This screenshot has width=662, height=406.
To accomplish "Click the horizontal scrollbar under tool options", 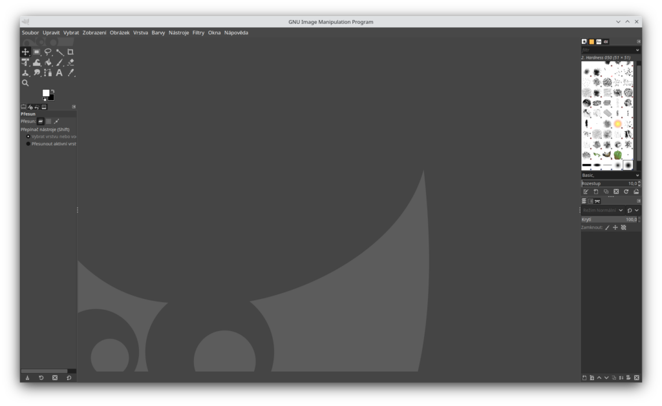I will pyautogui.click(x=48, y=371).
